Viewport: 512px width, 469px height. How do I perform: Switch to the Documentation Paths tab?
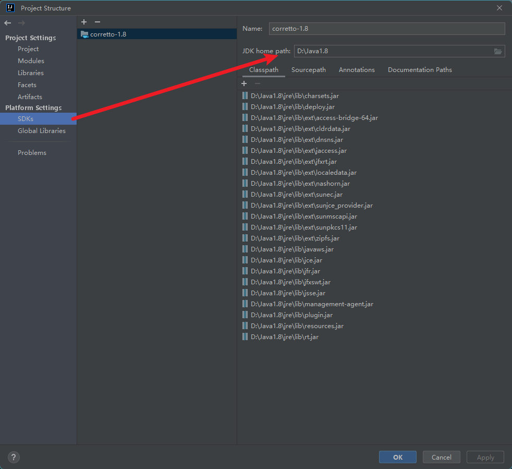pyautogui.click(x=420, y=69)
